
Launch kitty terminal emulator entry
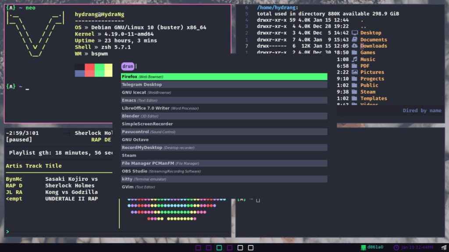click(224, 179)
